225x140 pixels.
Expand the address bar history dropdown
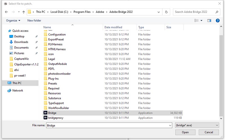pos(159,12)
